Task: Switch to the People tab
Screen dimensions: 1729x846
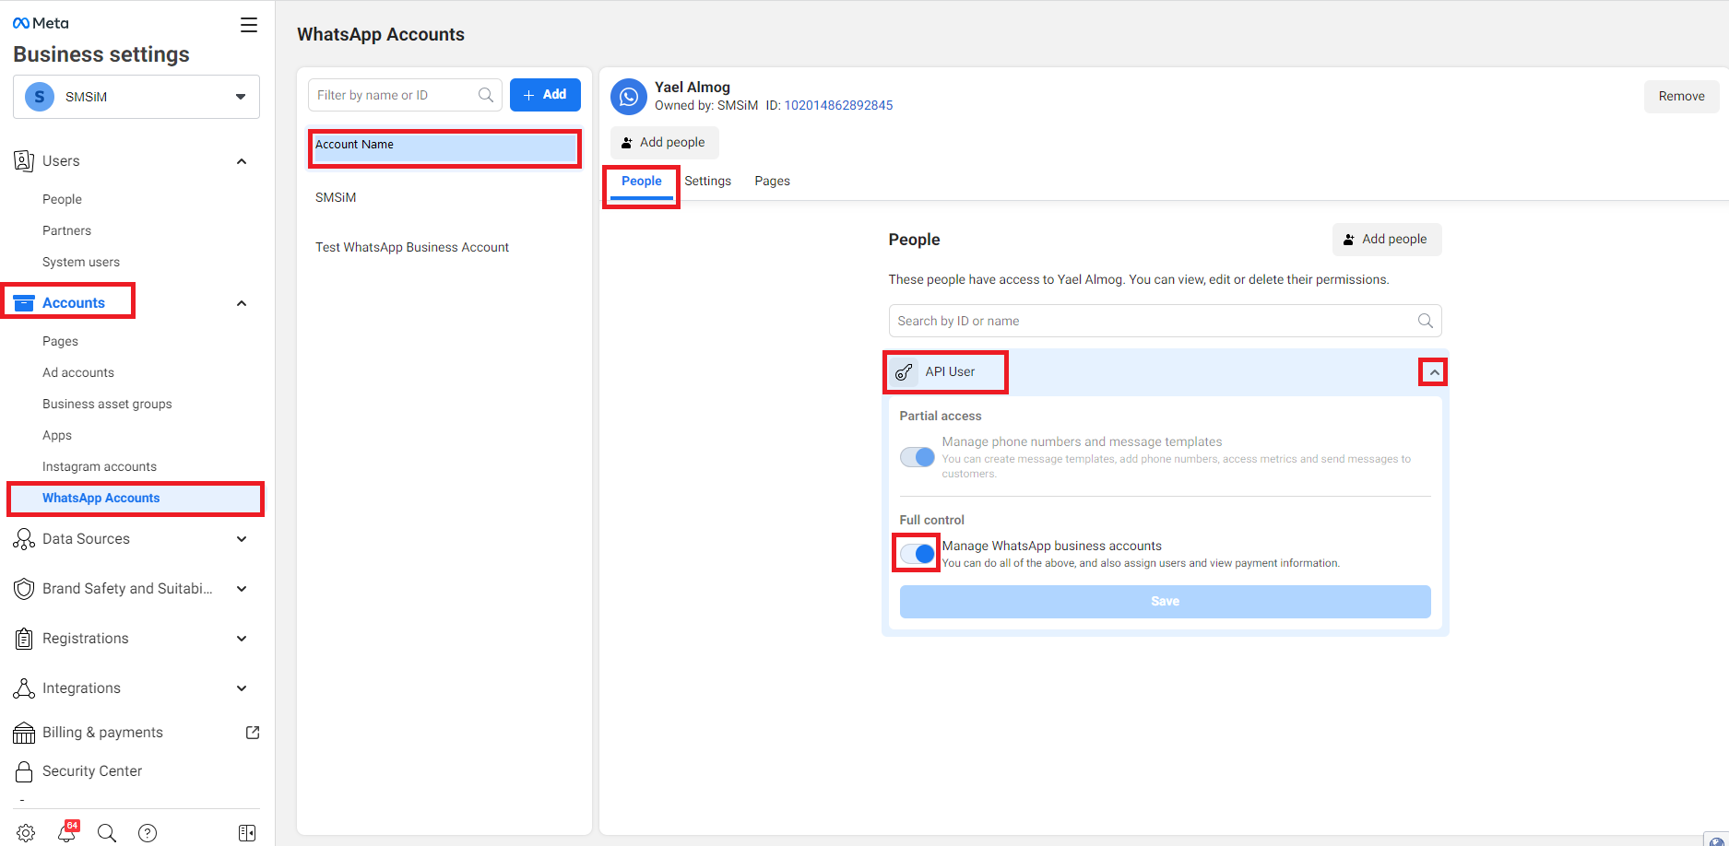Action: click(x=642, y=182)
